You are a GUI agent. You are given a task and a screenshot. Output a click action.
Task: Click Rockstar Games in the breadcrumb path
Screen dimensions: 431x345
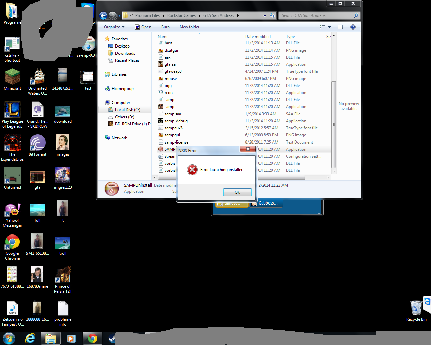pyautogui.click(x=182, y=15)
